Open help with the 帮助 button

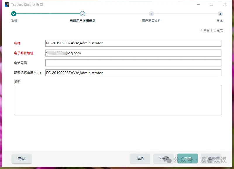click(x=22, y=159)
